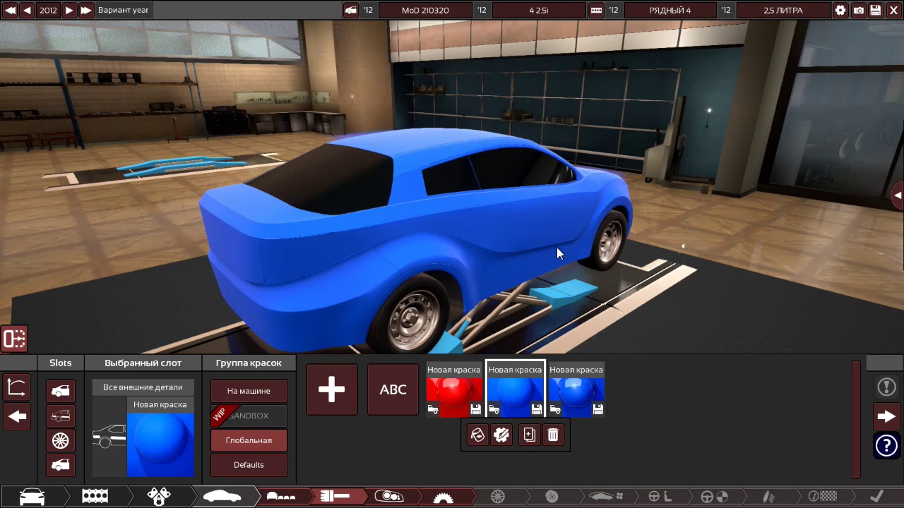The width and height of the screenshot is (904, 508).
Task: Open the car model tab in bottom bar
Action: click(32, 497)
